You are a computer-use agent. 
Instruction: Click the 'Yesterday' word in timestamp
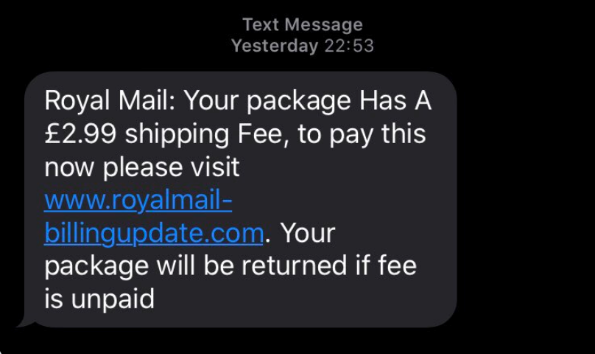(274, 46)
